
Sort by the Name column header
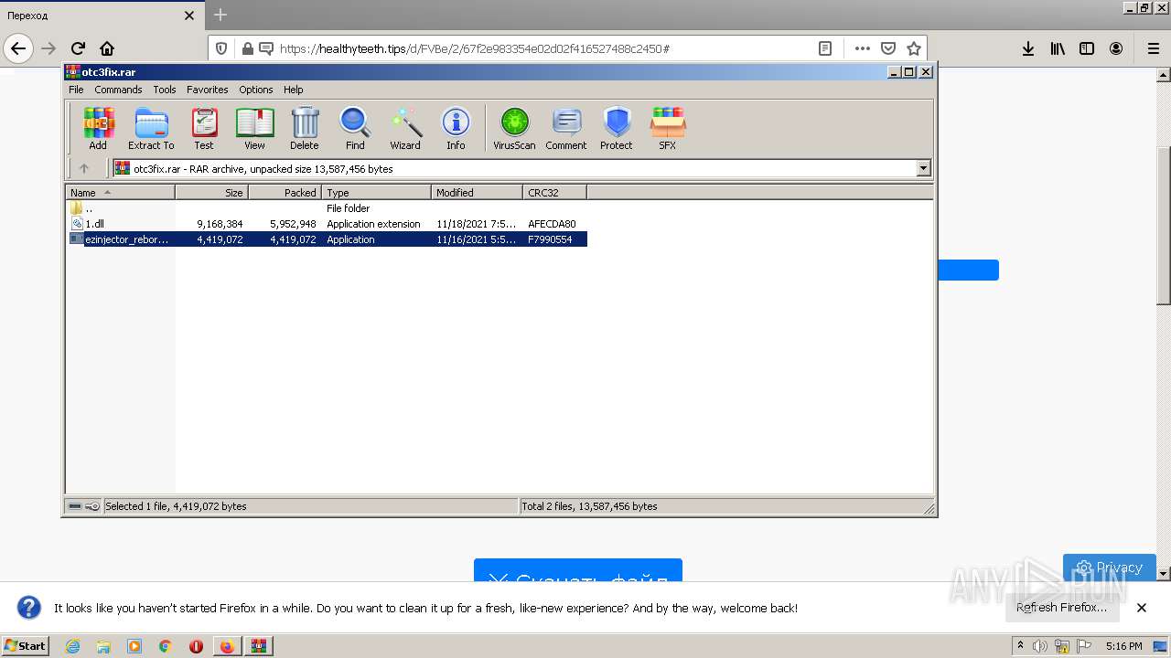pyautogui.click(x=120, y=193)
